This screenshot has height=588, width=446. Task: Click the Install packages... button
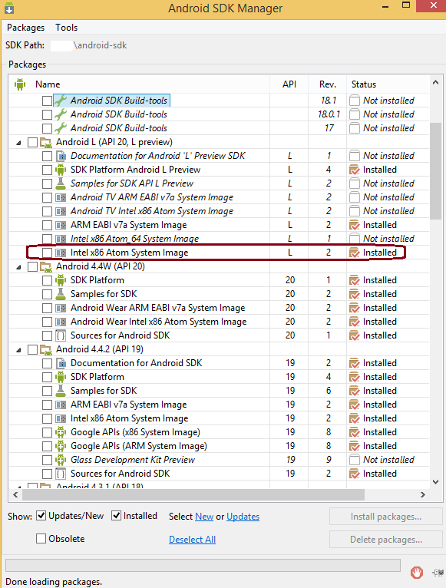(386, 517)
